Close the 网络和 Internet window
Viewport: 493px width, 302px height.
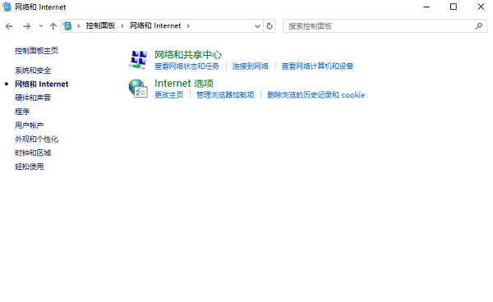(481, 7)
